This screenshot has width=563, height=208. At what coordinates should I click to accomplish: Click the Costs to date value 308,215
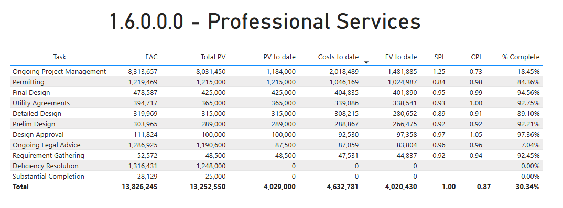click(346, 113)
